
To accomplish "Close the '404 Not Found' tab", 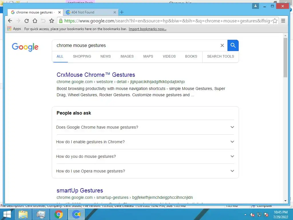I will click(115, 12).
